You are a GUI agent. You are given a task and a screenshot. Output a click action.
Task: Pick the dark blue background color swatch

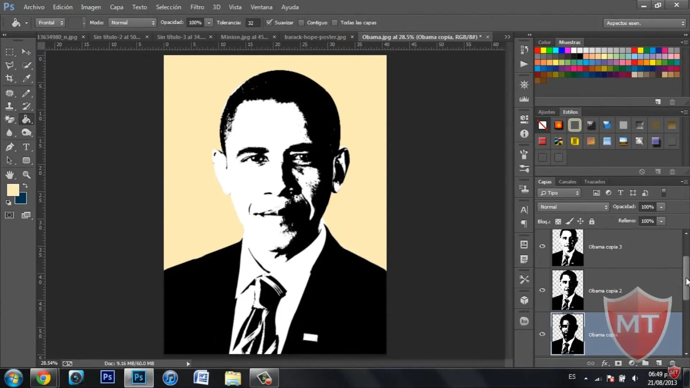pyautogui.click(x=22, y=199)
